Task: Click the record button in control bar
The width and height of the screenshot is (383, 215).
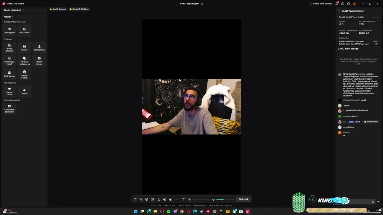Action: pos(165,199)
